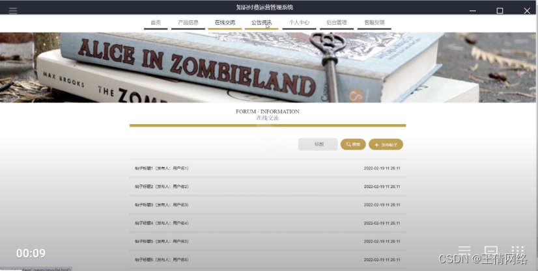Click the timestamp on the 帖子标题5 row

point(382,241)
